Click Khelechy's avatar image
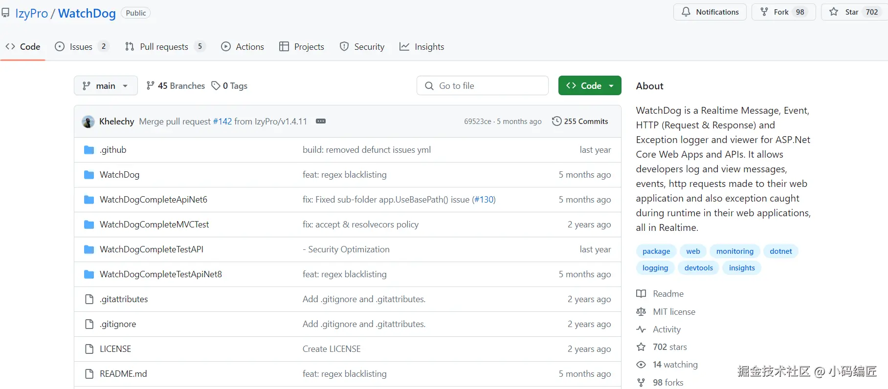The image size is (888, 389). (89, 122)
